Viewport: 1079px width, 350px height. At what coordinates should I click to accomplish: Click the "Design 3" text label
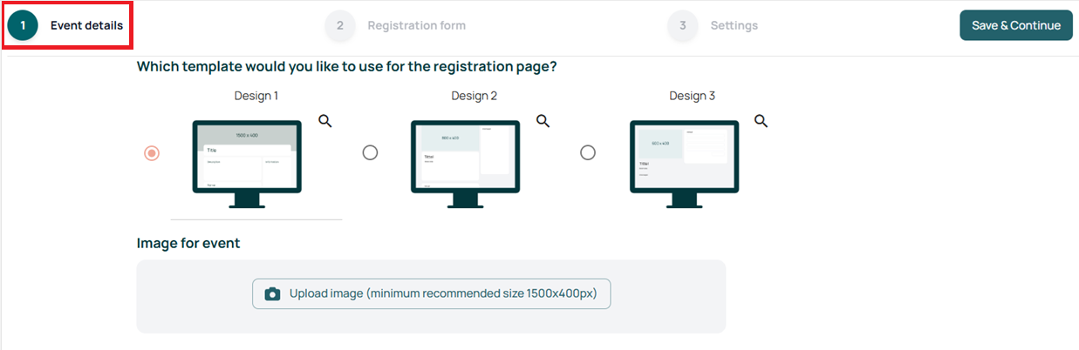coord(692,96)
